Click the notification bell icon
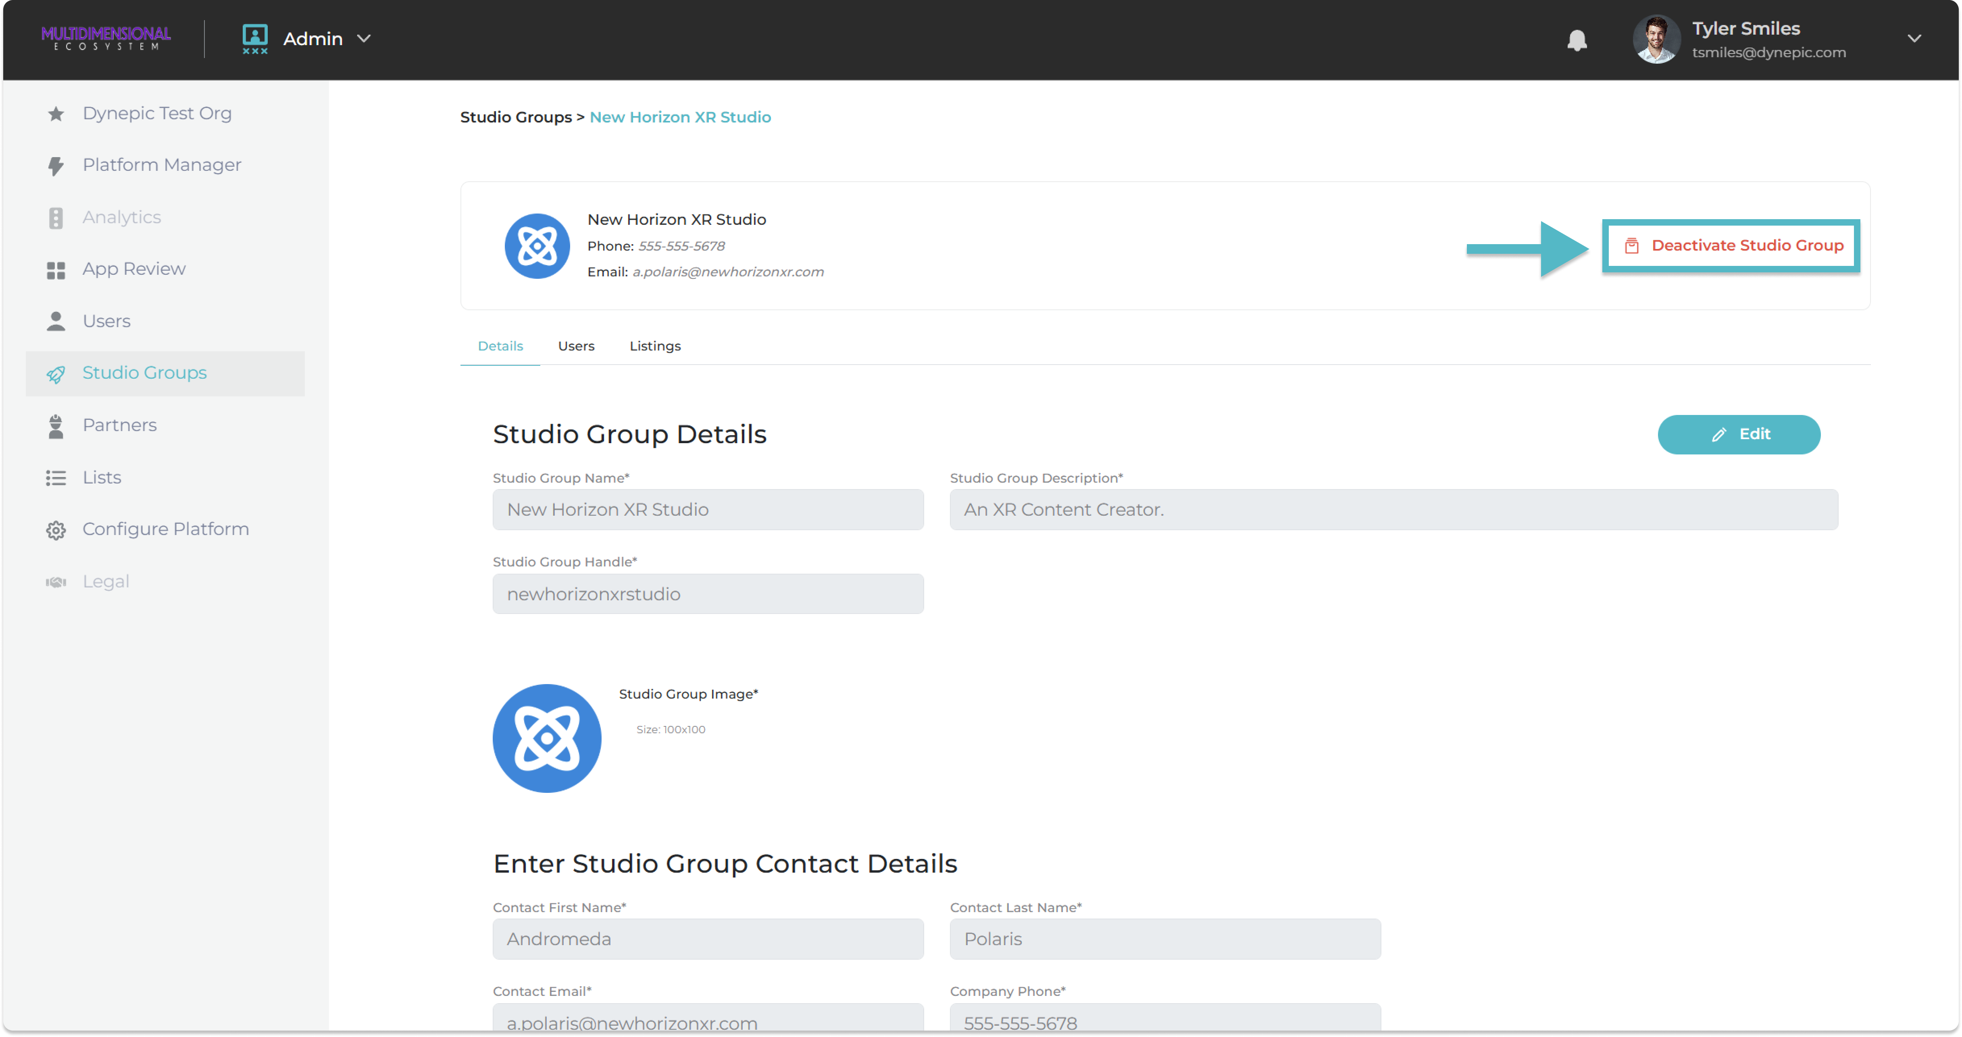This screenshot has width=1962, height=1037. click(1577, 39)
